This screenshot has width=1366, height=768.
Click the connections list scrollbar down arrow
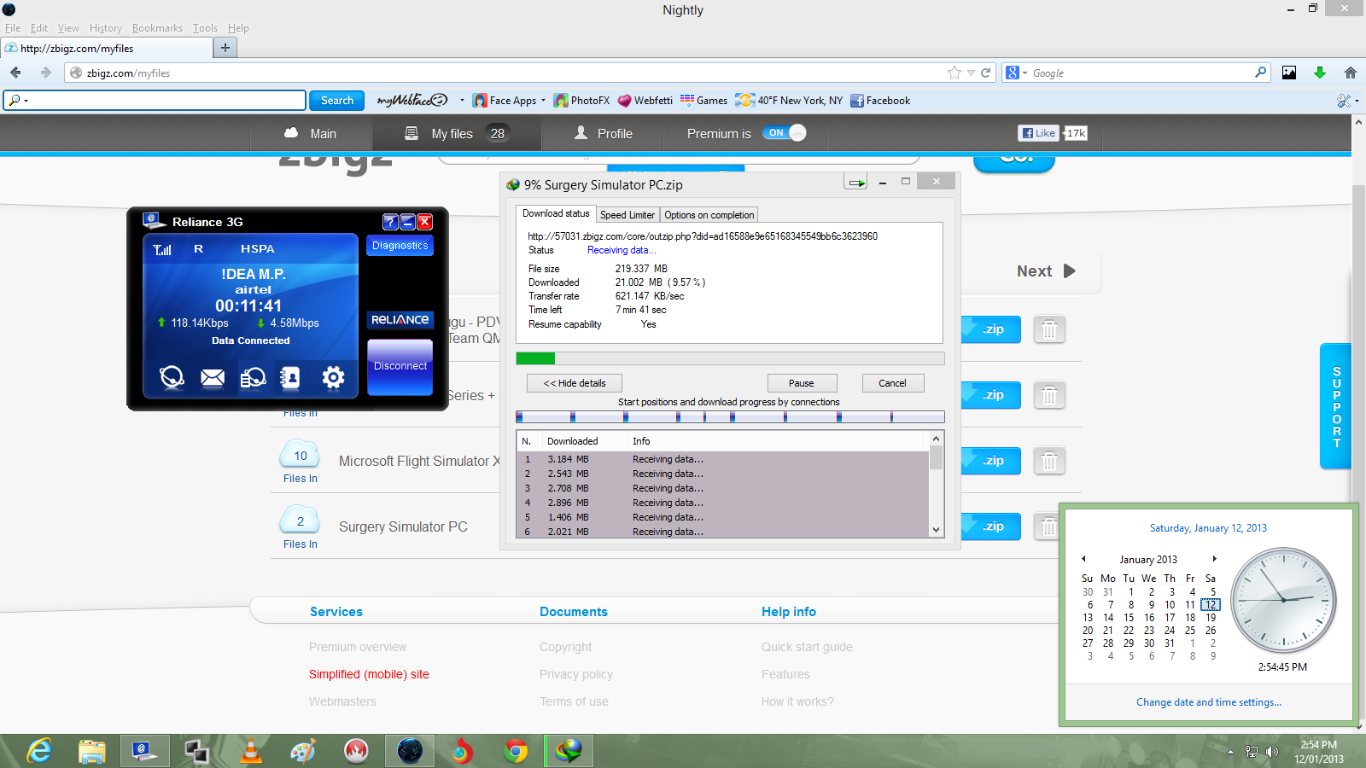tap(937, 530)
